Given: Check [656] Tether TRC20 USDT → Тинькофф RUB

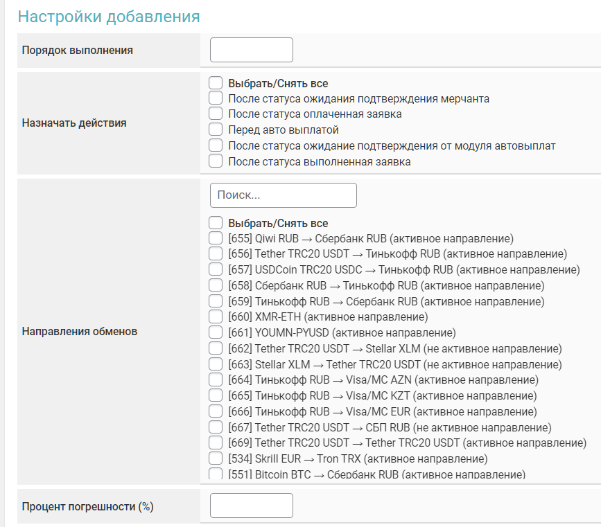Looking at the screenshot, I should 216,253.
